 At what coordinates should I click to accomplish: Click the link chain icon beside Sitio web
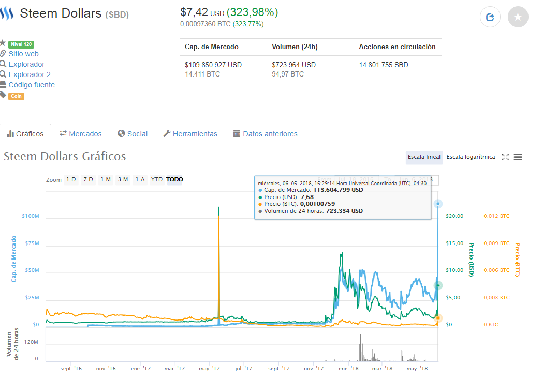[x=3, y=53]
